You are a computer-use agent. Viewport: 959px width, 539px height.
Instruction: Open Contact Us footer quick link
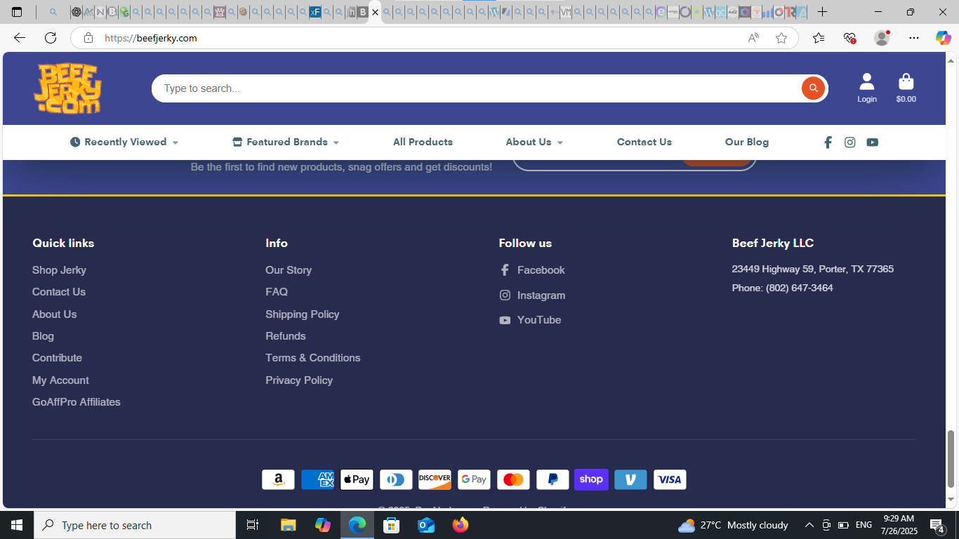click(59, 292)
